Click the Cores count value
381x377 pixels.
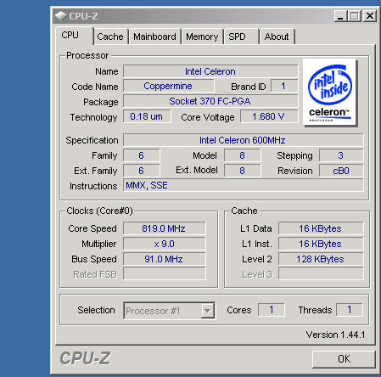272,310
